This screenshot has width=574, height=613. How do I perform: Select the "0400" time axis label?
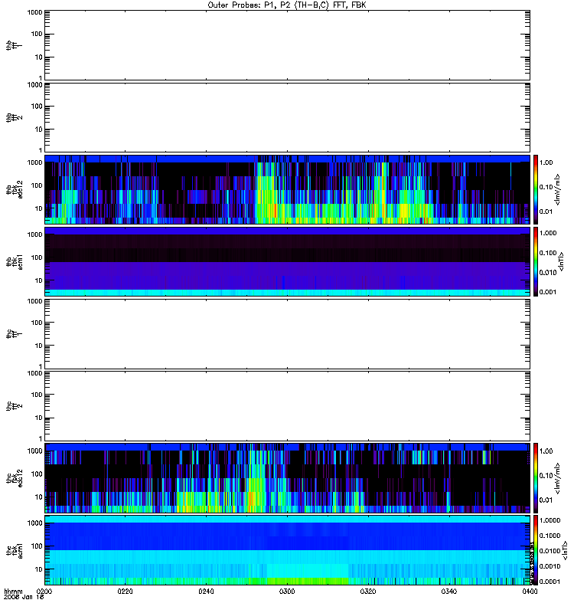point(530,591)
